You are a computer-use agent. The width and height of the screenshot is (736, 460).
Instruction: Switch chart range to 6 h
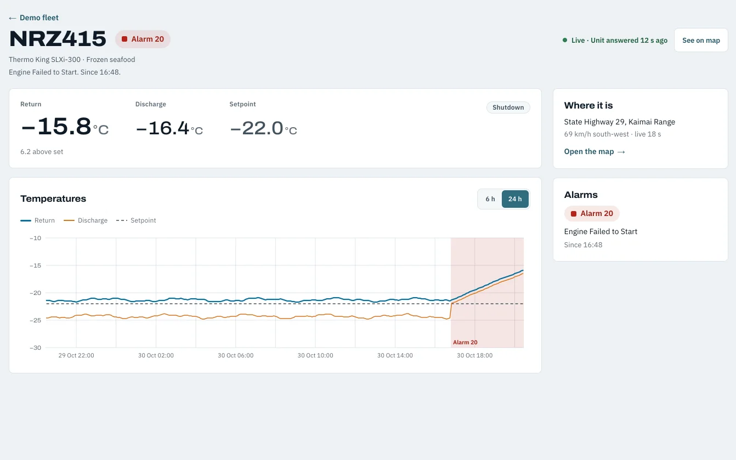490,199
